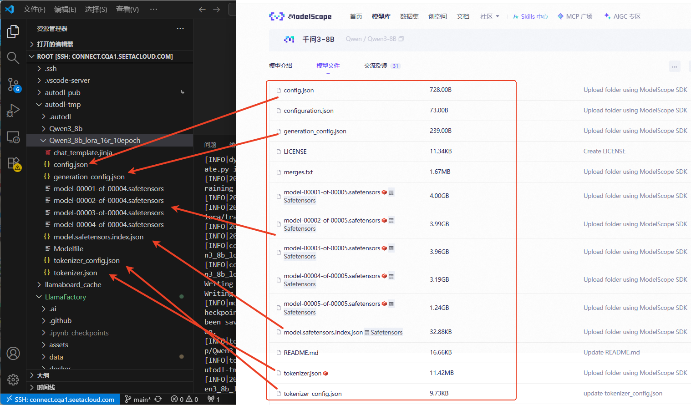Click the SSH remote status indicator
Viewport: 691px width, 405px height.
tap(60, 400)
